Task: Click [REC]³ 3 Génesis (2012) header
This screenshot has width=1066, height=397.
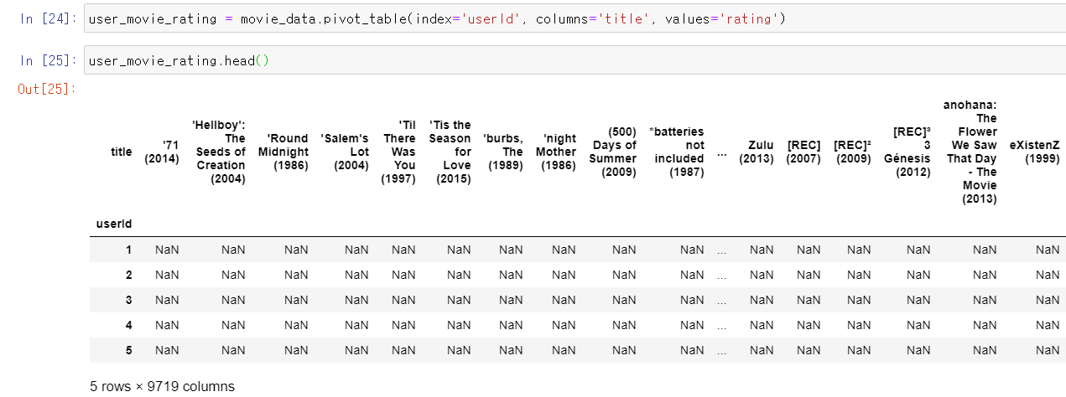Action: point(907,152)
